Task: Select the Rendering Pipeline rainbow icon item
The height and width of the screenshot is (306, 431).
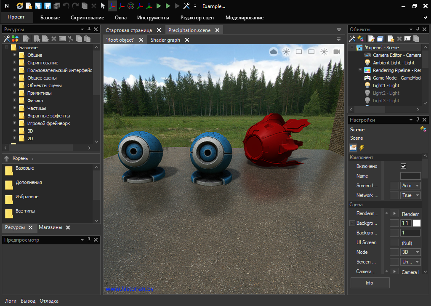Action: pos(367,70)
